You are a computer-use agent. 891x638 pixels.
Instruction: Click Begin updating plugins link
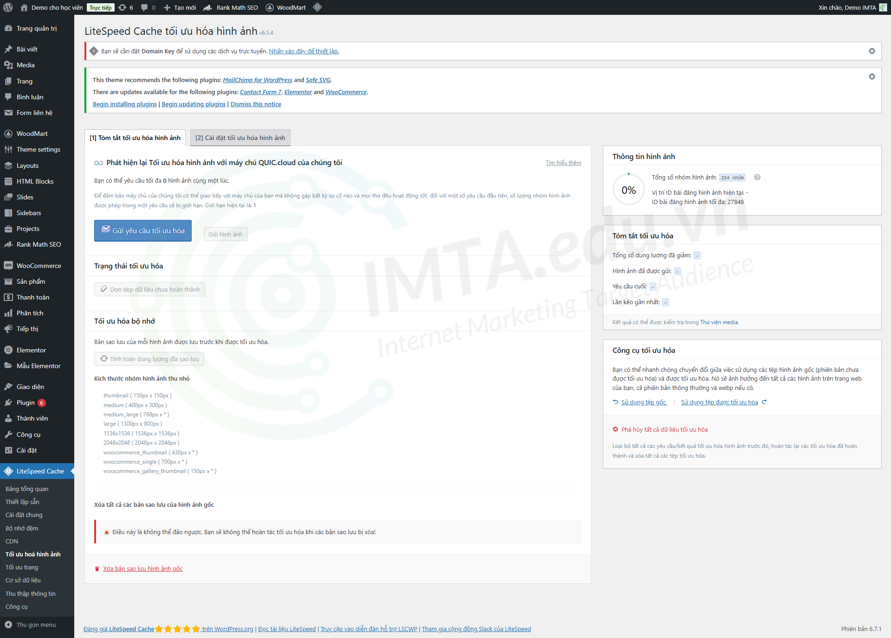point(194,104)
